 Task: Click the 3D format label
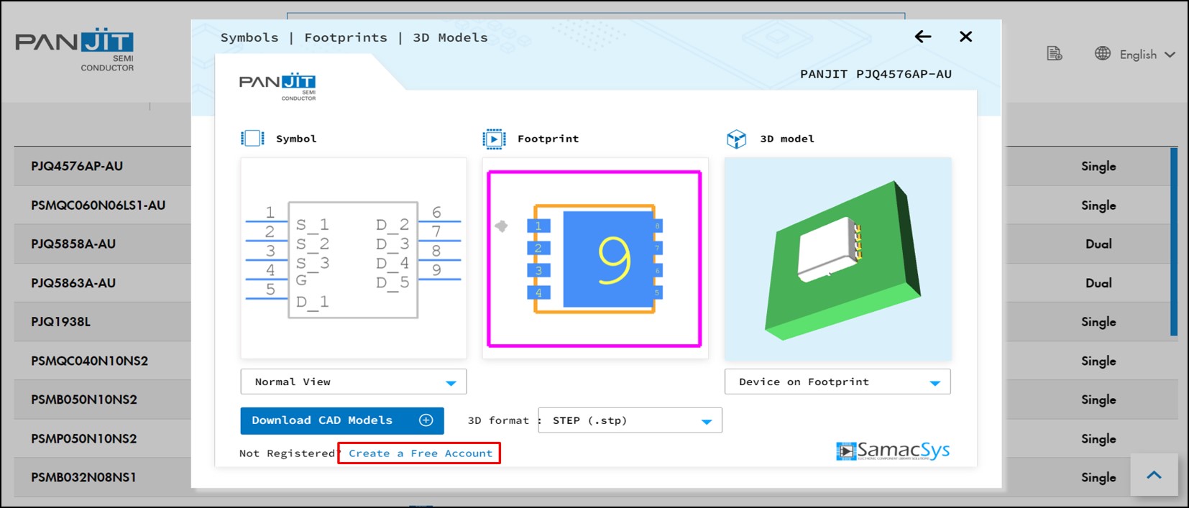pos(498,420)
